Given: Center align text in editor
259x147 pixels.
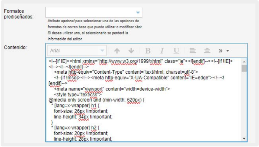Looking at the screenshot, I should 207,50.
